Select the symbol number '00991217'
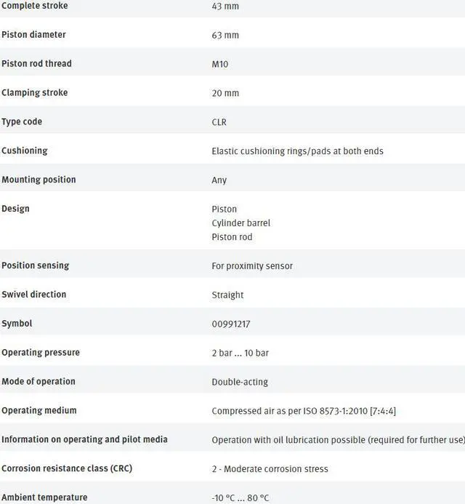 [x=231, y=324]
